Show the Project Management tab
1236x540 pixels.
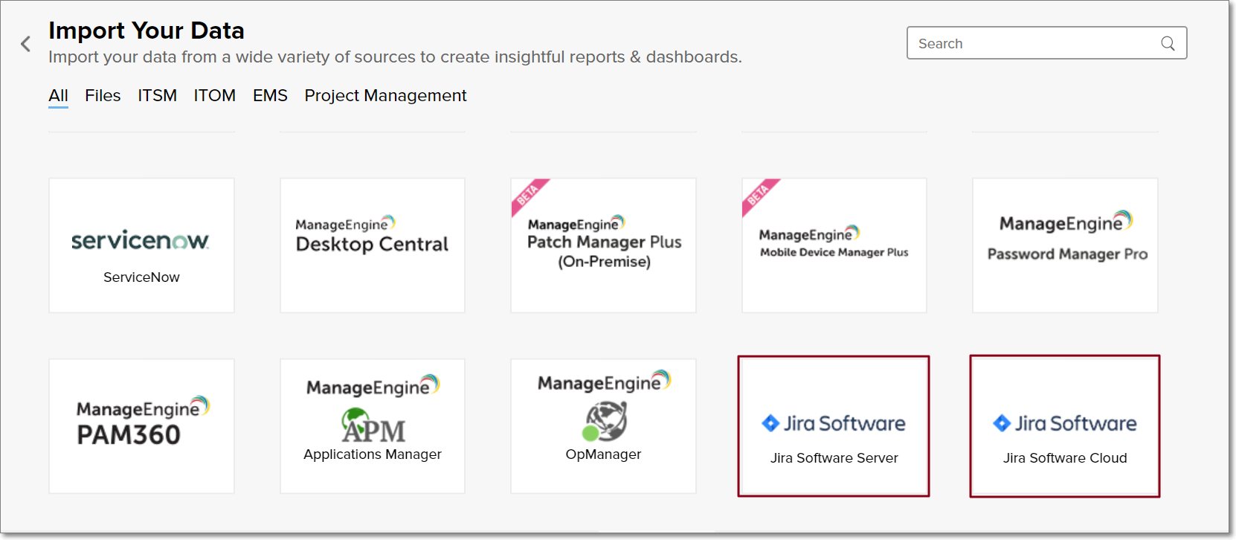pyautogui.click(x=385, y=96)
